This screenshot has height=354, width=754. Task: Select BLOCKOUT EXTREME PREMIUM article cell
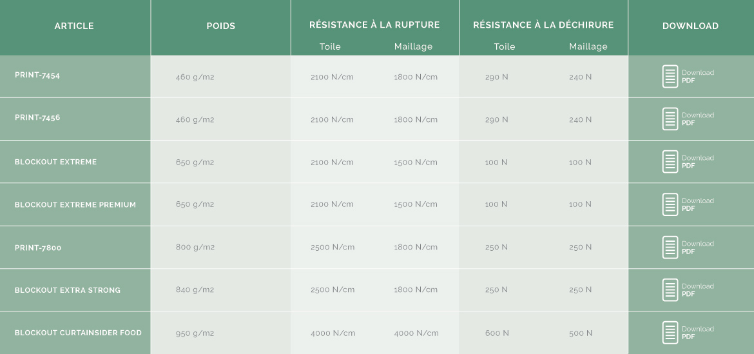tap(75, 205)
